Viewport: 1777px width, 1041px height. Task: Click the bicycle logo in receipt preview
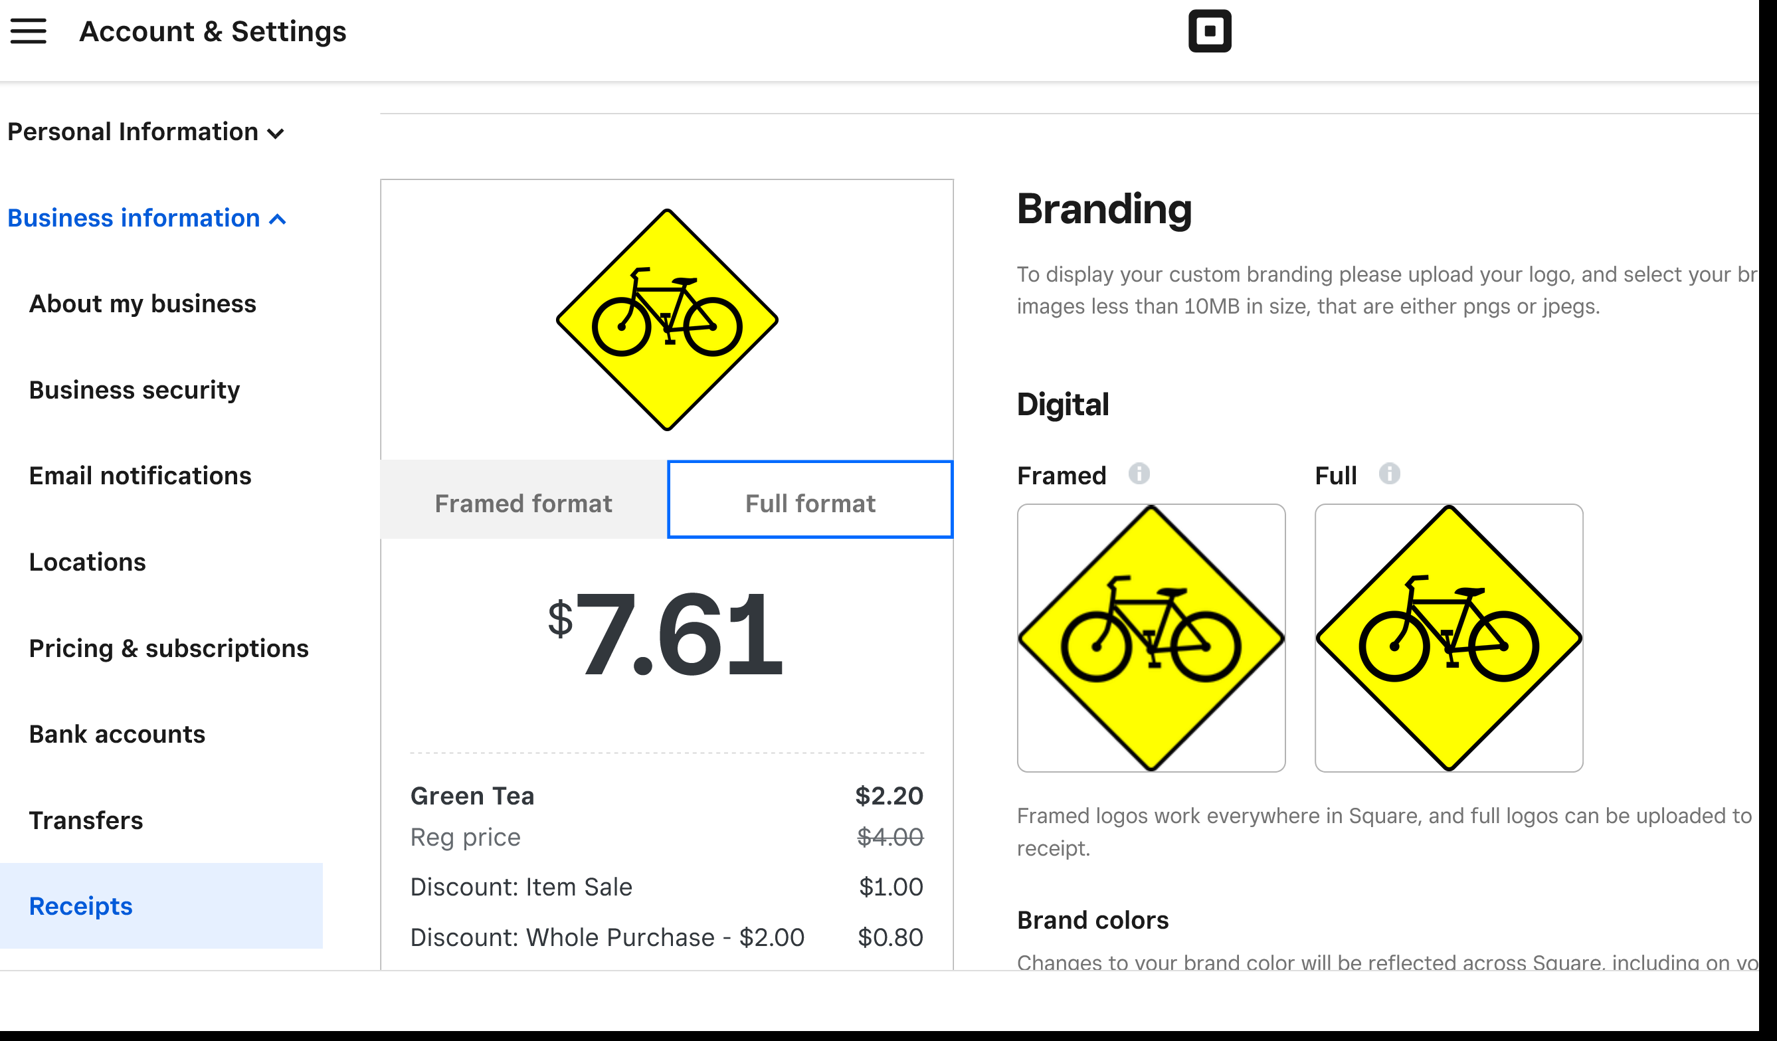pos(666,320)
